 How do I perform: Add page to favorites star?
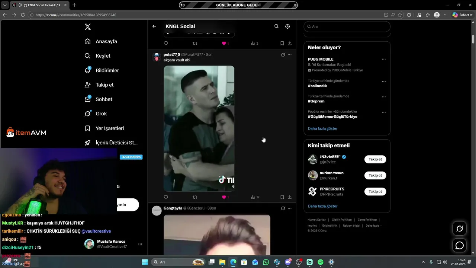point(400,15)
